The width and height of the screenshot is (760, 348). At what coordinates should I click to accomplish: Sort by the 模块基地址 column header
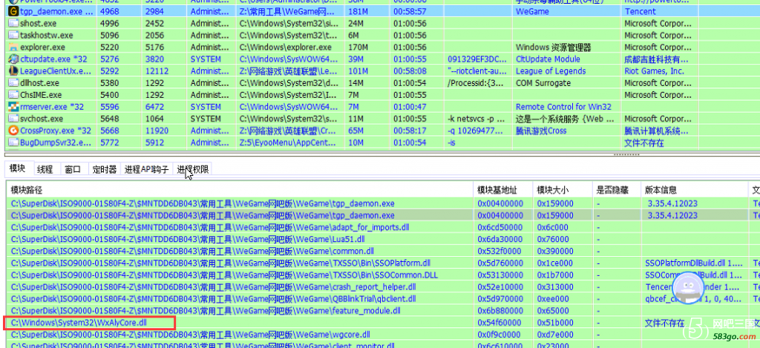[x=502, y=189]
